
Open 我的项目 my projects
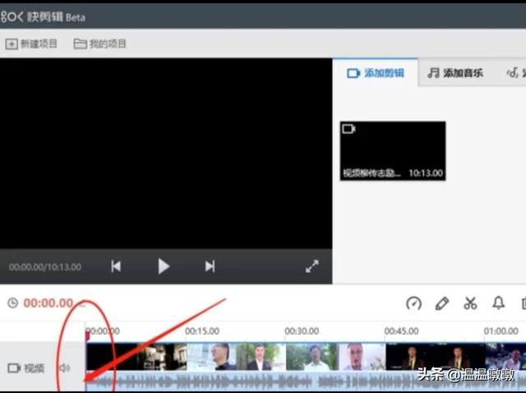pyautogui.click(x=100, y=43)
